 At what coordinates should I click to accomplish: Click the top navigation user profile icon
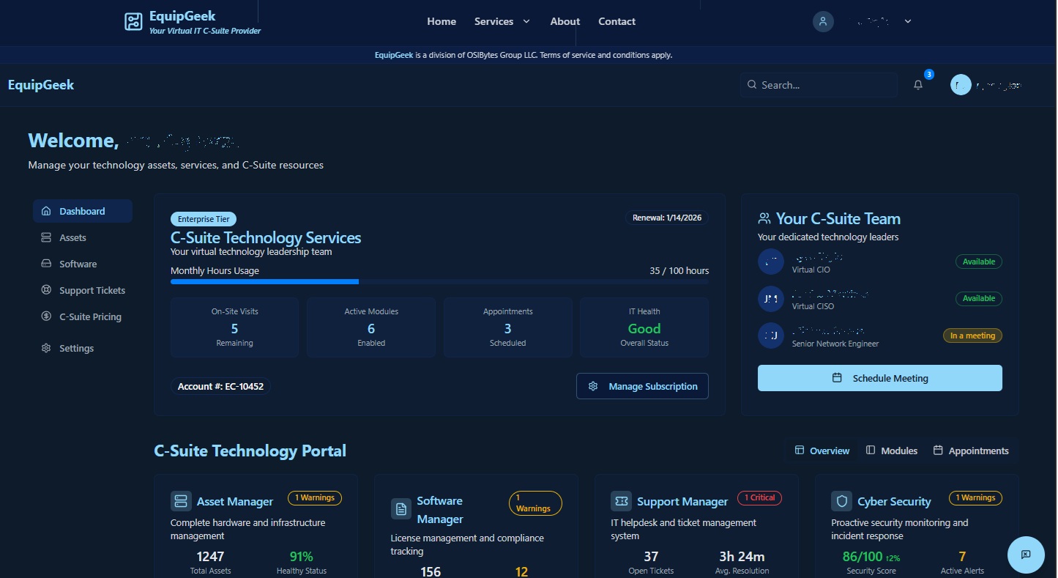(x=823, y=21)
